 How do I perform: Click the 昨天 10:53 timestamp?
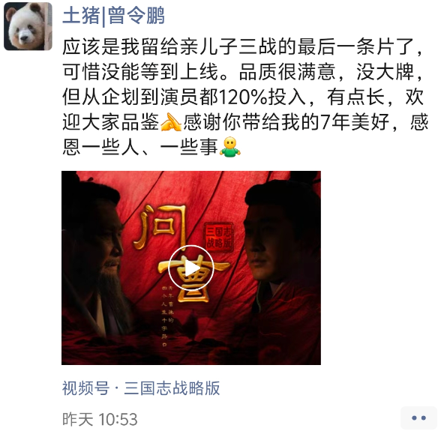tap(100, 419)
